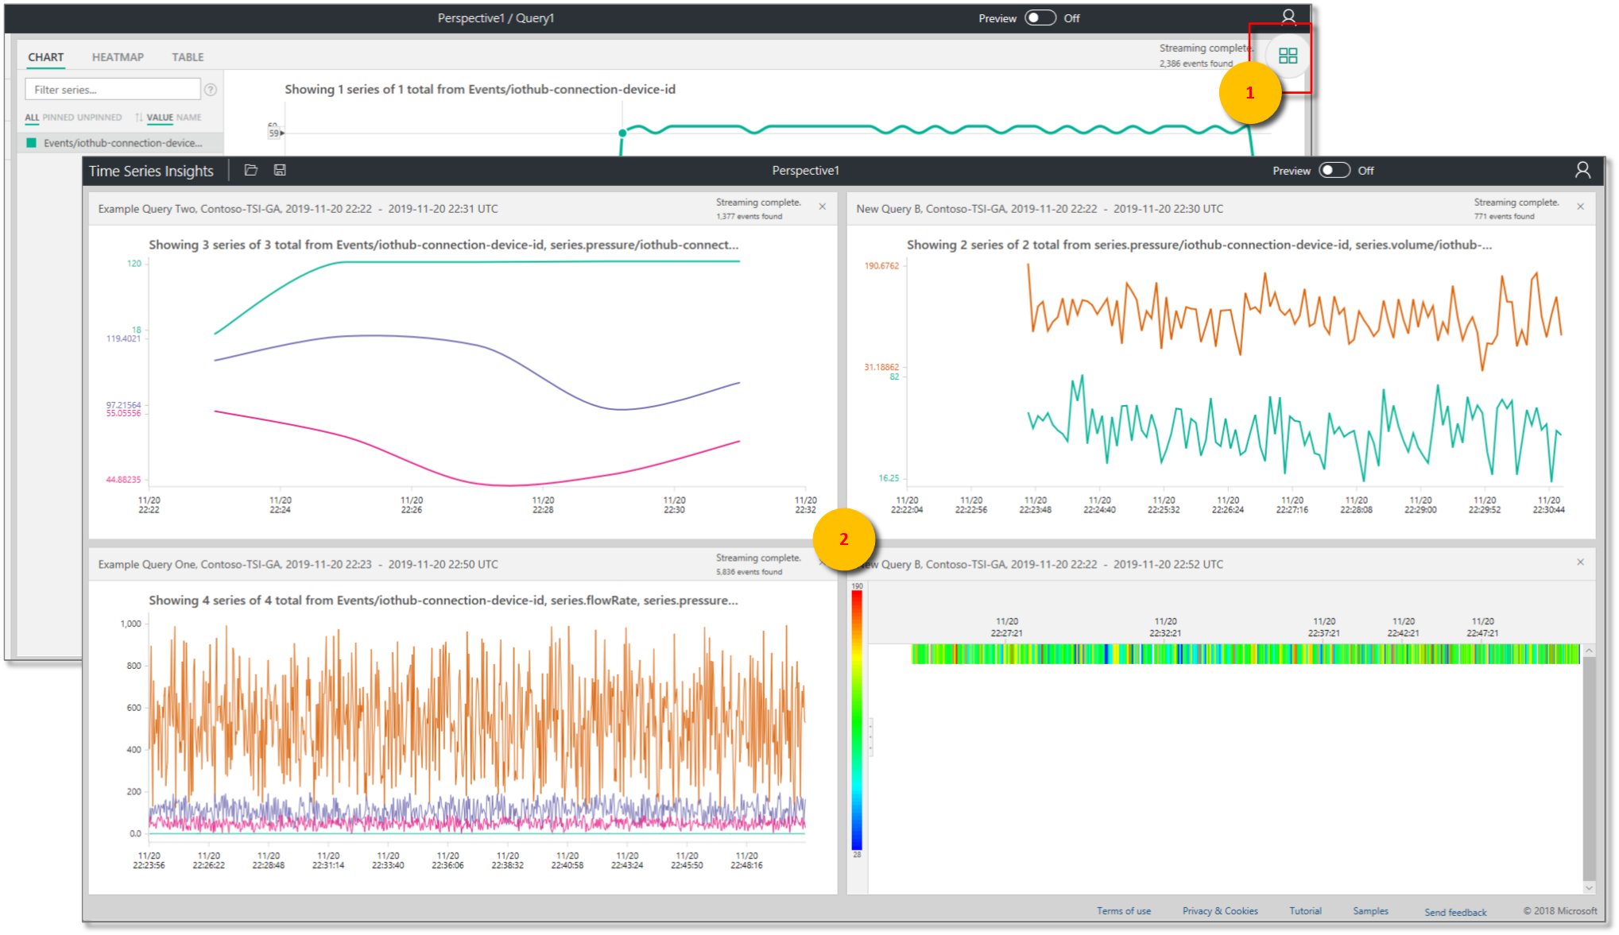Click the Send feedback link
The image size is (1619, 935).
click(1454, 912)
